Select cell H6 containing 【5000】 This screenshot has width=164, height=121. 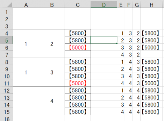coord(152,47)
